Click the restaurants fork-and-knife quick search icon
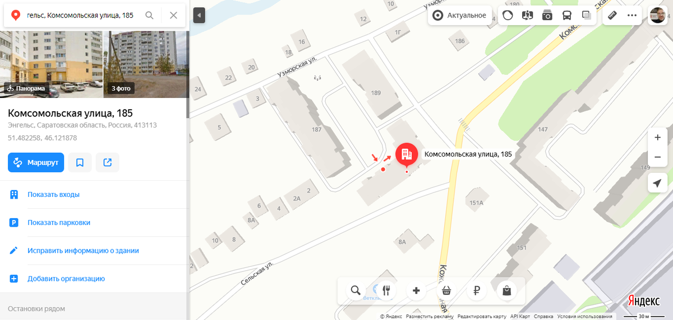The width and height of the screenshot is (673, 320). (x=386, y=290)
